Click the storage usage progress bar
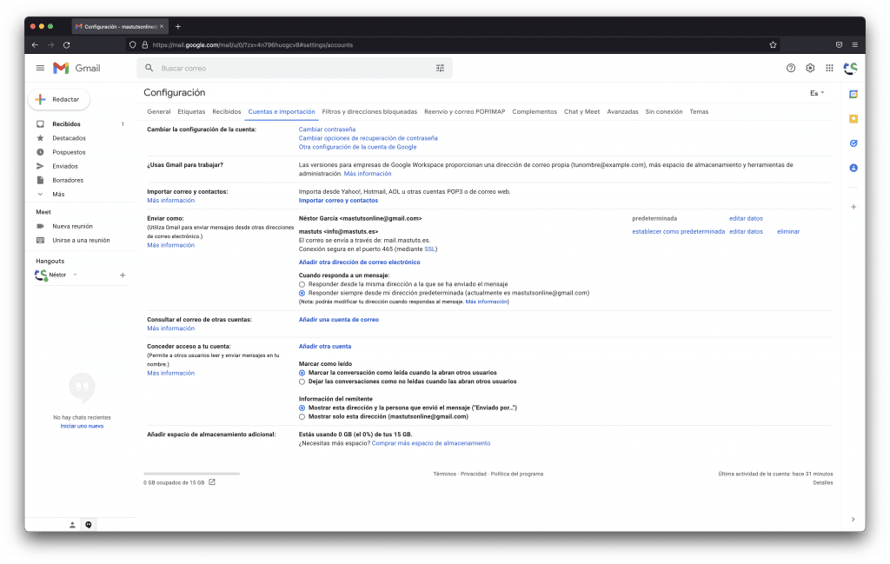890x564 pixels. click(x=191, y=474)
